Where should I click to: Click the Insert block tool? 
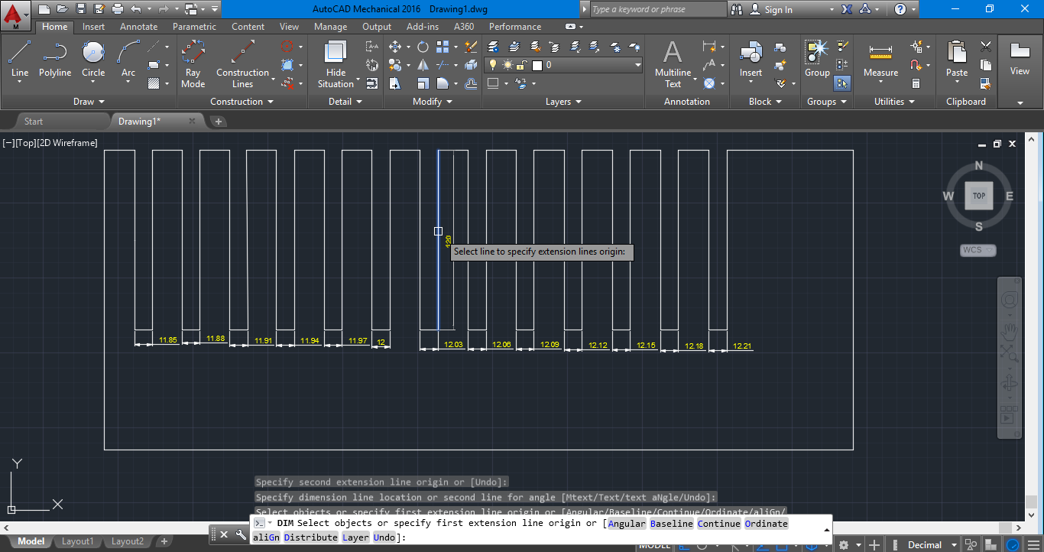pyautogui.click(x=751, y=60)
